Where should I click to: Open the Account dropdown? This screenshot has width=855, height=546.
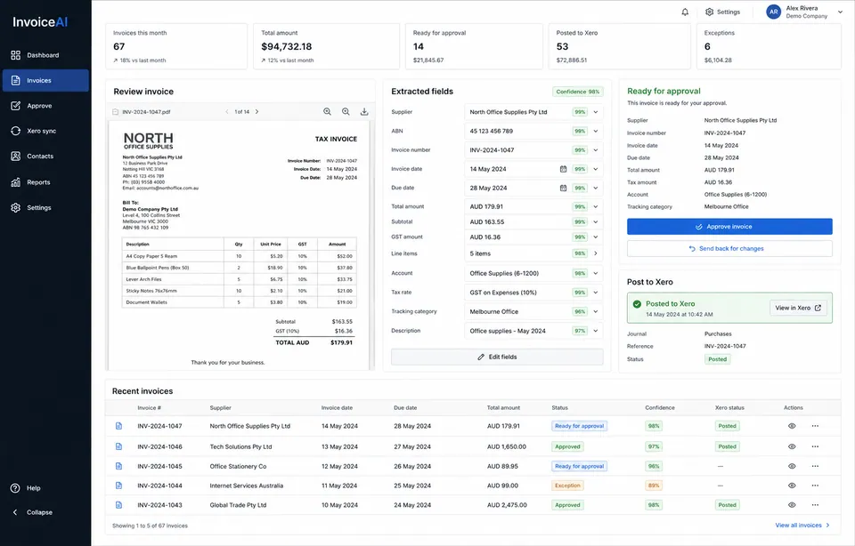pyautogui.click(x=596, y=273)
